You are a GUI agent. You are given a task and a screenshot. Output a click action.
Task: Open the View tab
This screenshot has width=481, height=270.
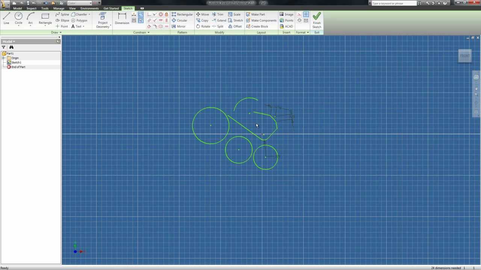(72, 8)
